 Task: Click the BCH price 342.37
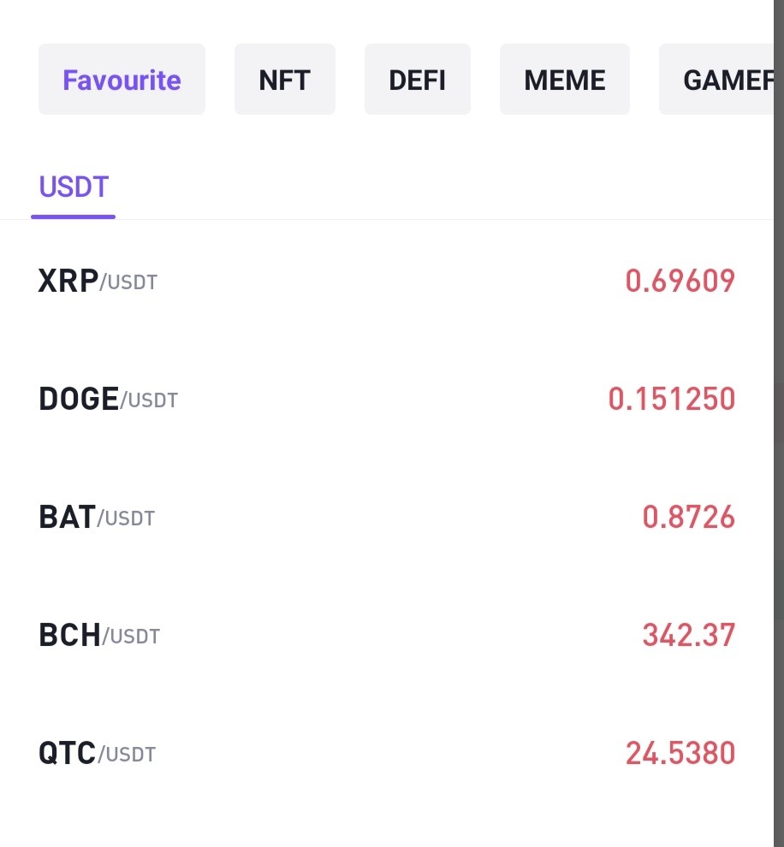click(688, 635)
